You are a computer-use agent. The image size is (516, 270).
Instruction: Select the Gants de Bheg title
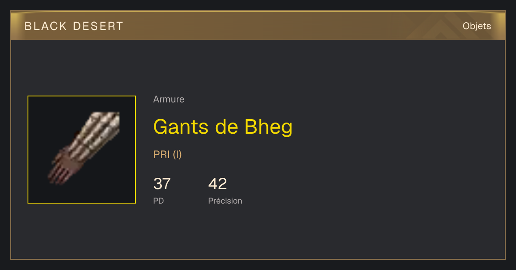(223, 127)
